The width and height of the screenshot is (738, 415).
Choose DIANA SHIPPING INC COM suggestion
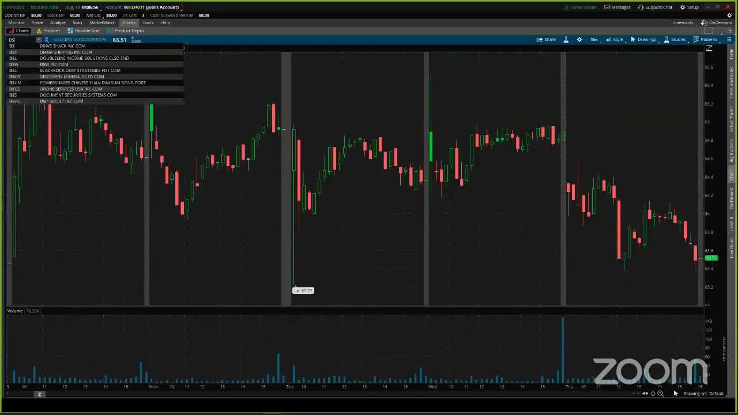click(96, 52)
